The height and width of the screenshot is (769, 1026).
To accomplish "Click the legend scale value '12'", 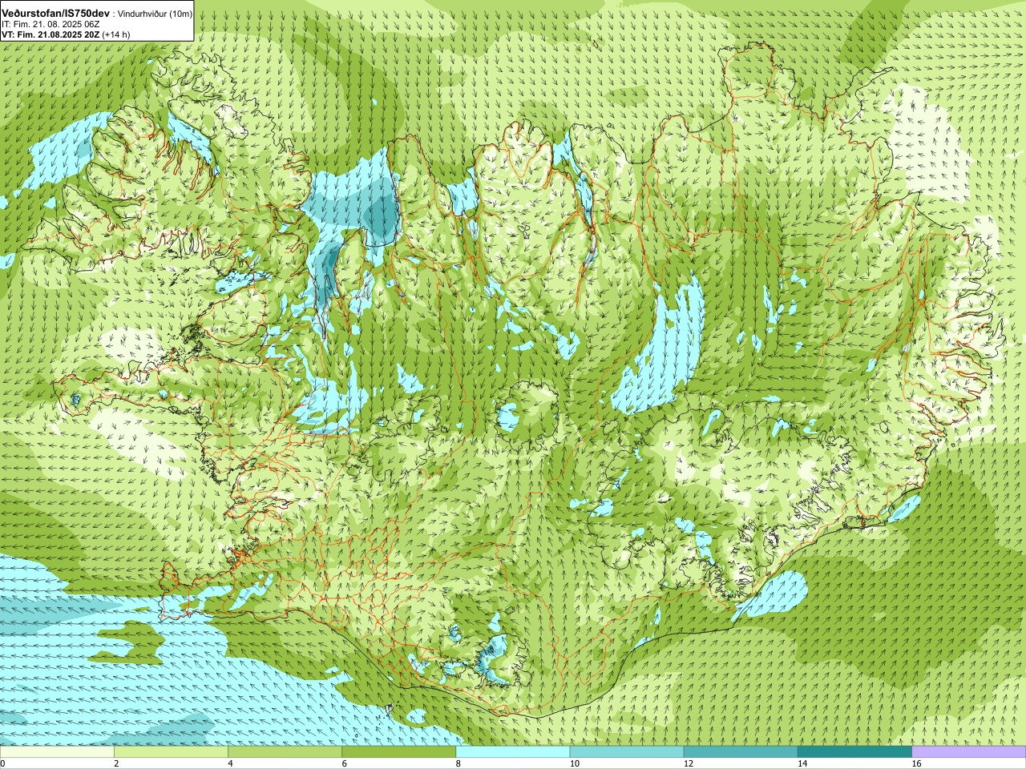I will point(689,763).
